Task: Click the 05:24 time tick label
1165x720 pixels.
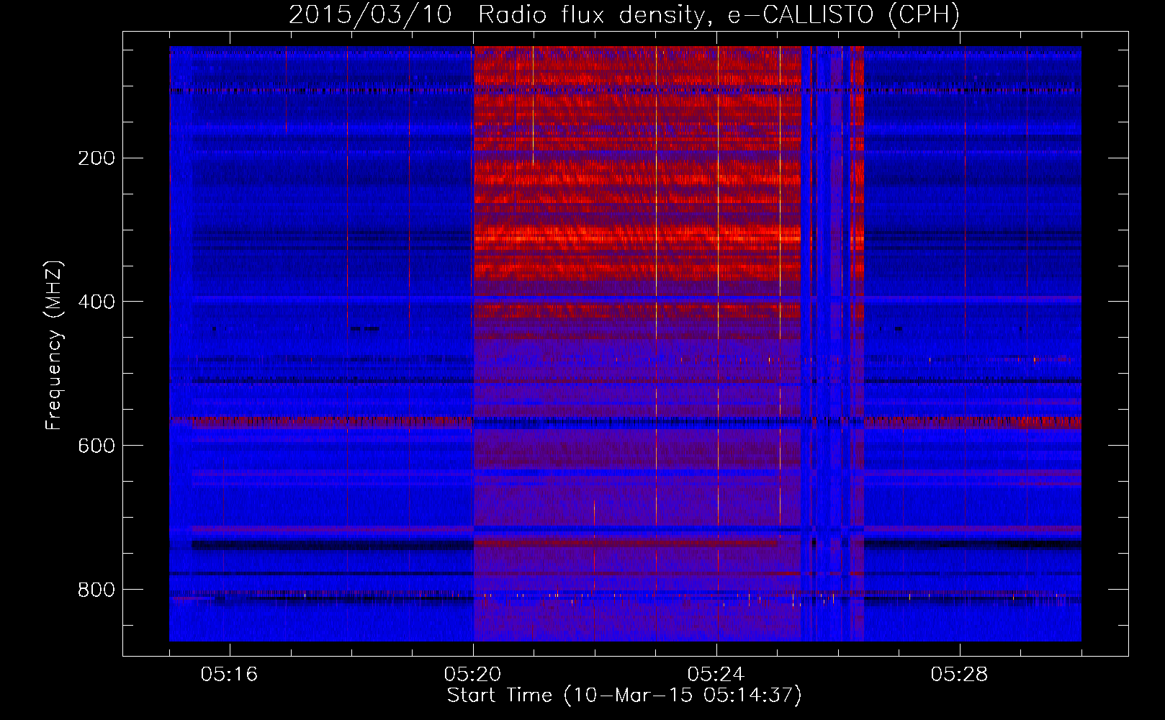Action: (x=716, y=675)
